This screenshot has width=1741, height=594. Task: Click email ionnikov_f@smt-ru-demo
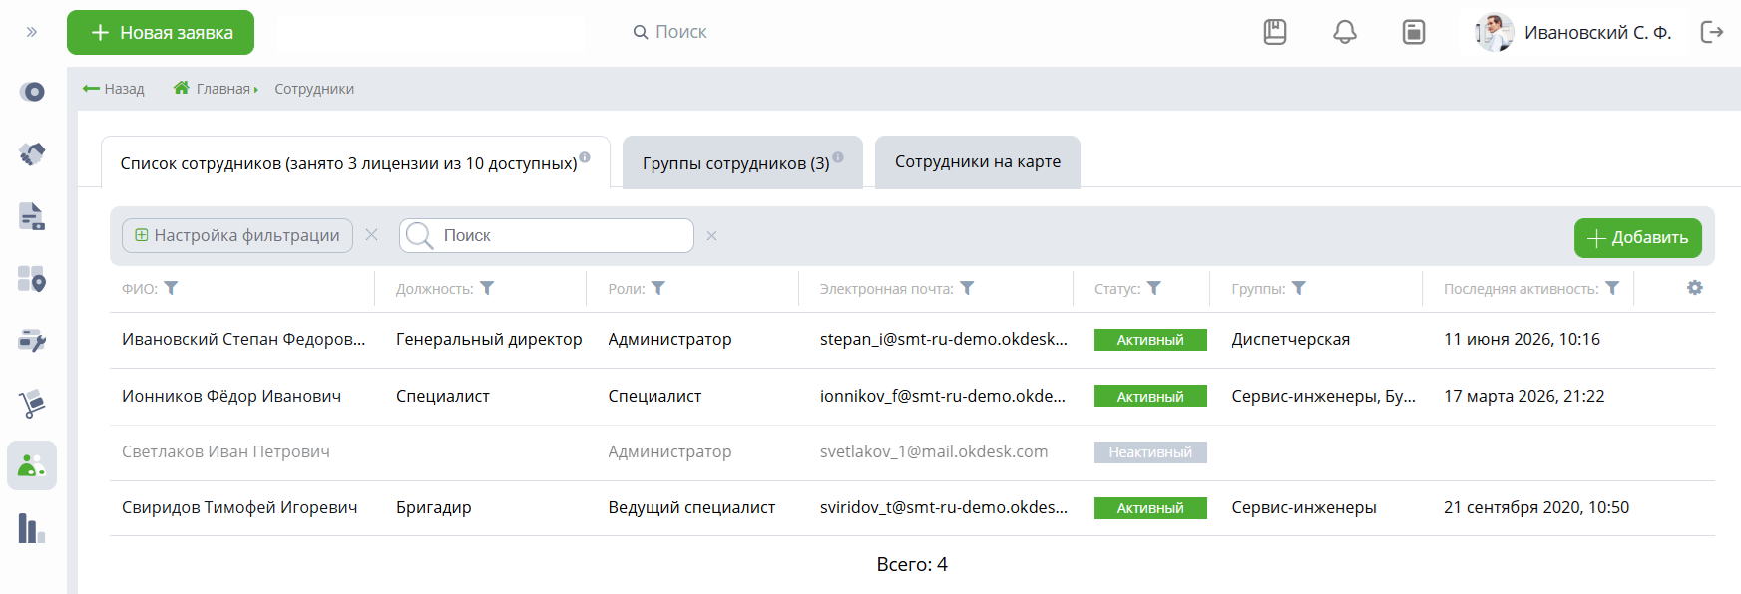pyautogui.click(x=943, y=397)
